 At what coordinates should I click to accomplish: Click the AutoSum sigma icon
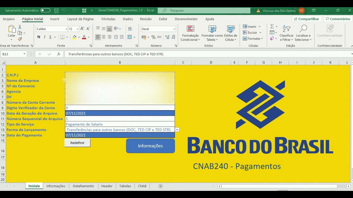pyautogui.click(x=272, y=27)
